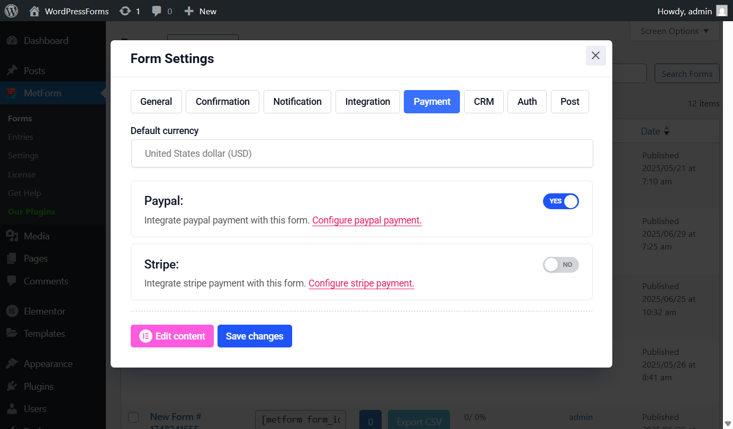This screenshot has width=733, height=429.
Task: Open Settings under MetForm menu
Action: [x=23, y=156]
